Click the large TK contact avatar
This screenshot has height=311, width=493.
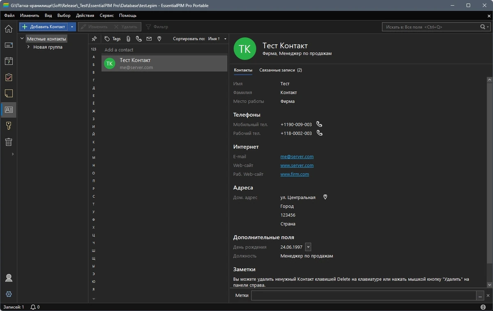click(244, 49)
